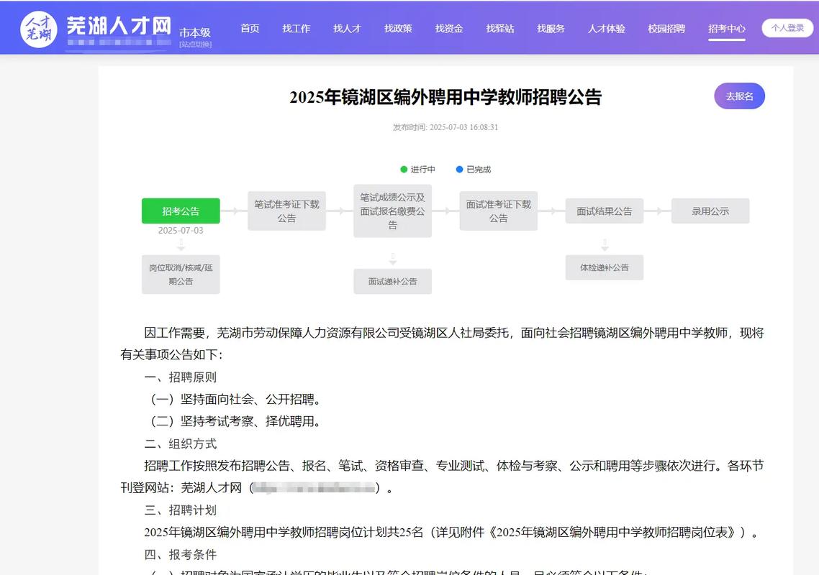Screen dimensions: 819x575
Task: Open the 校园招聘 menu item
Action: tap(666, 29)
